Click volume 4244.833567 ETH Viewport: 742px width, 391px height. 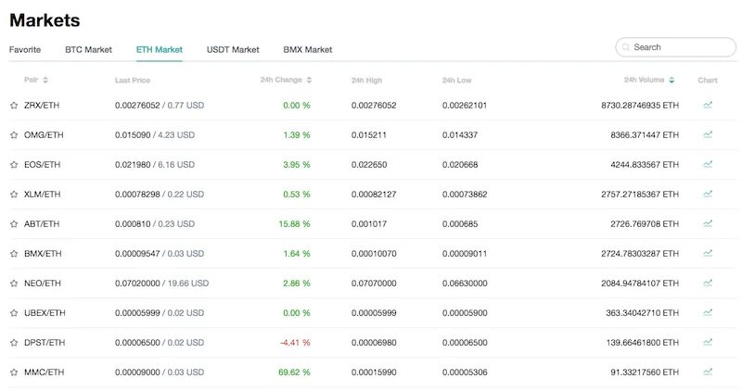tap(645, 165)
